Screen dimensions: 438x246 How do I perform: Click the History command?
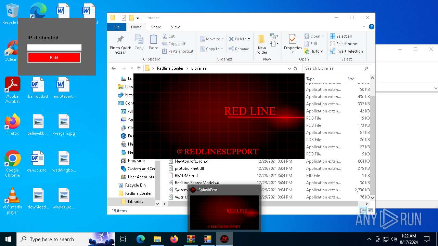pyautogui.click(x=313, y=51)
